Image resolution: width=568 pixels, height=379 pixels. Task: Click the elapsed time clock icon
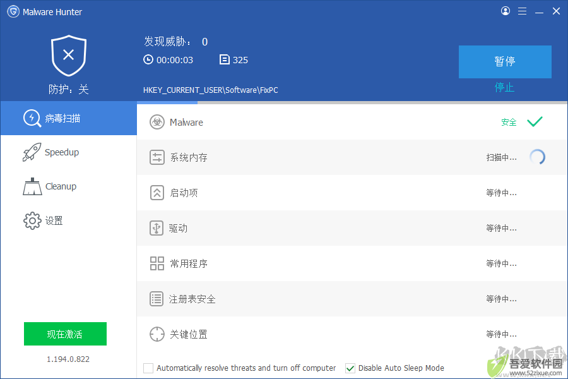click(148, 59)
